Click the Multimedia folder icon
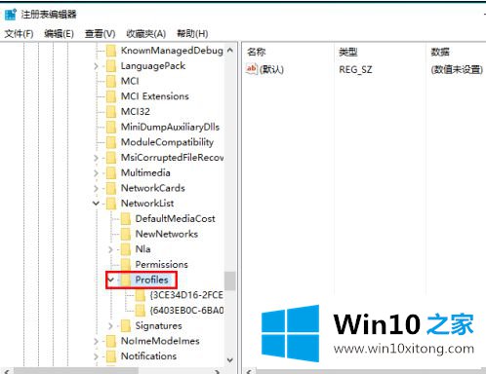 pos(111,172)
